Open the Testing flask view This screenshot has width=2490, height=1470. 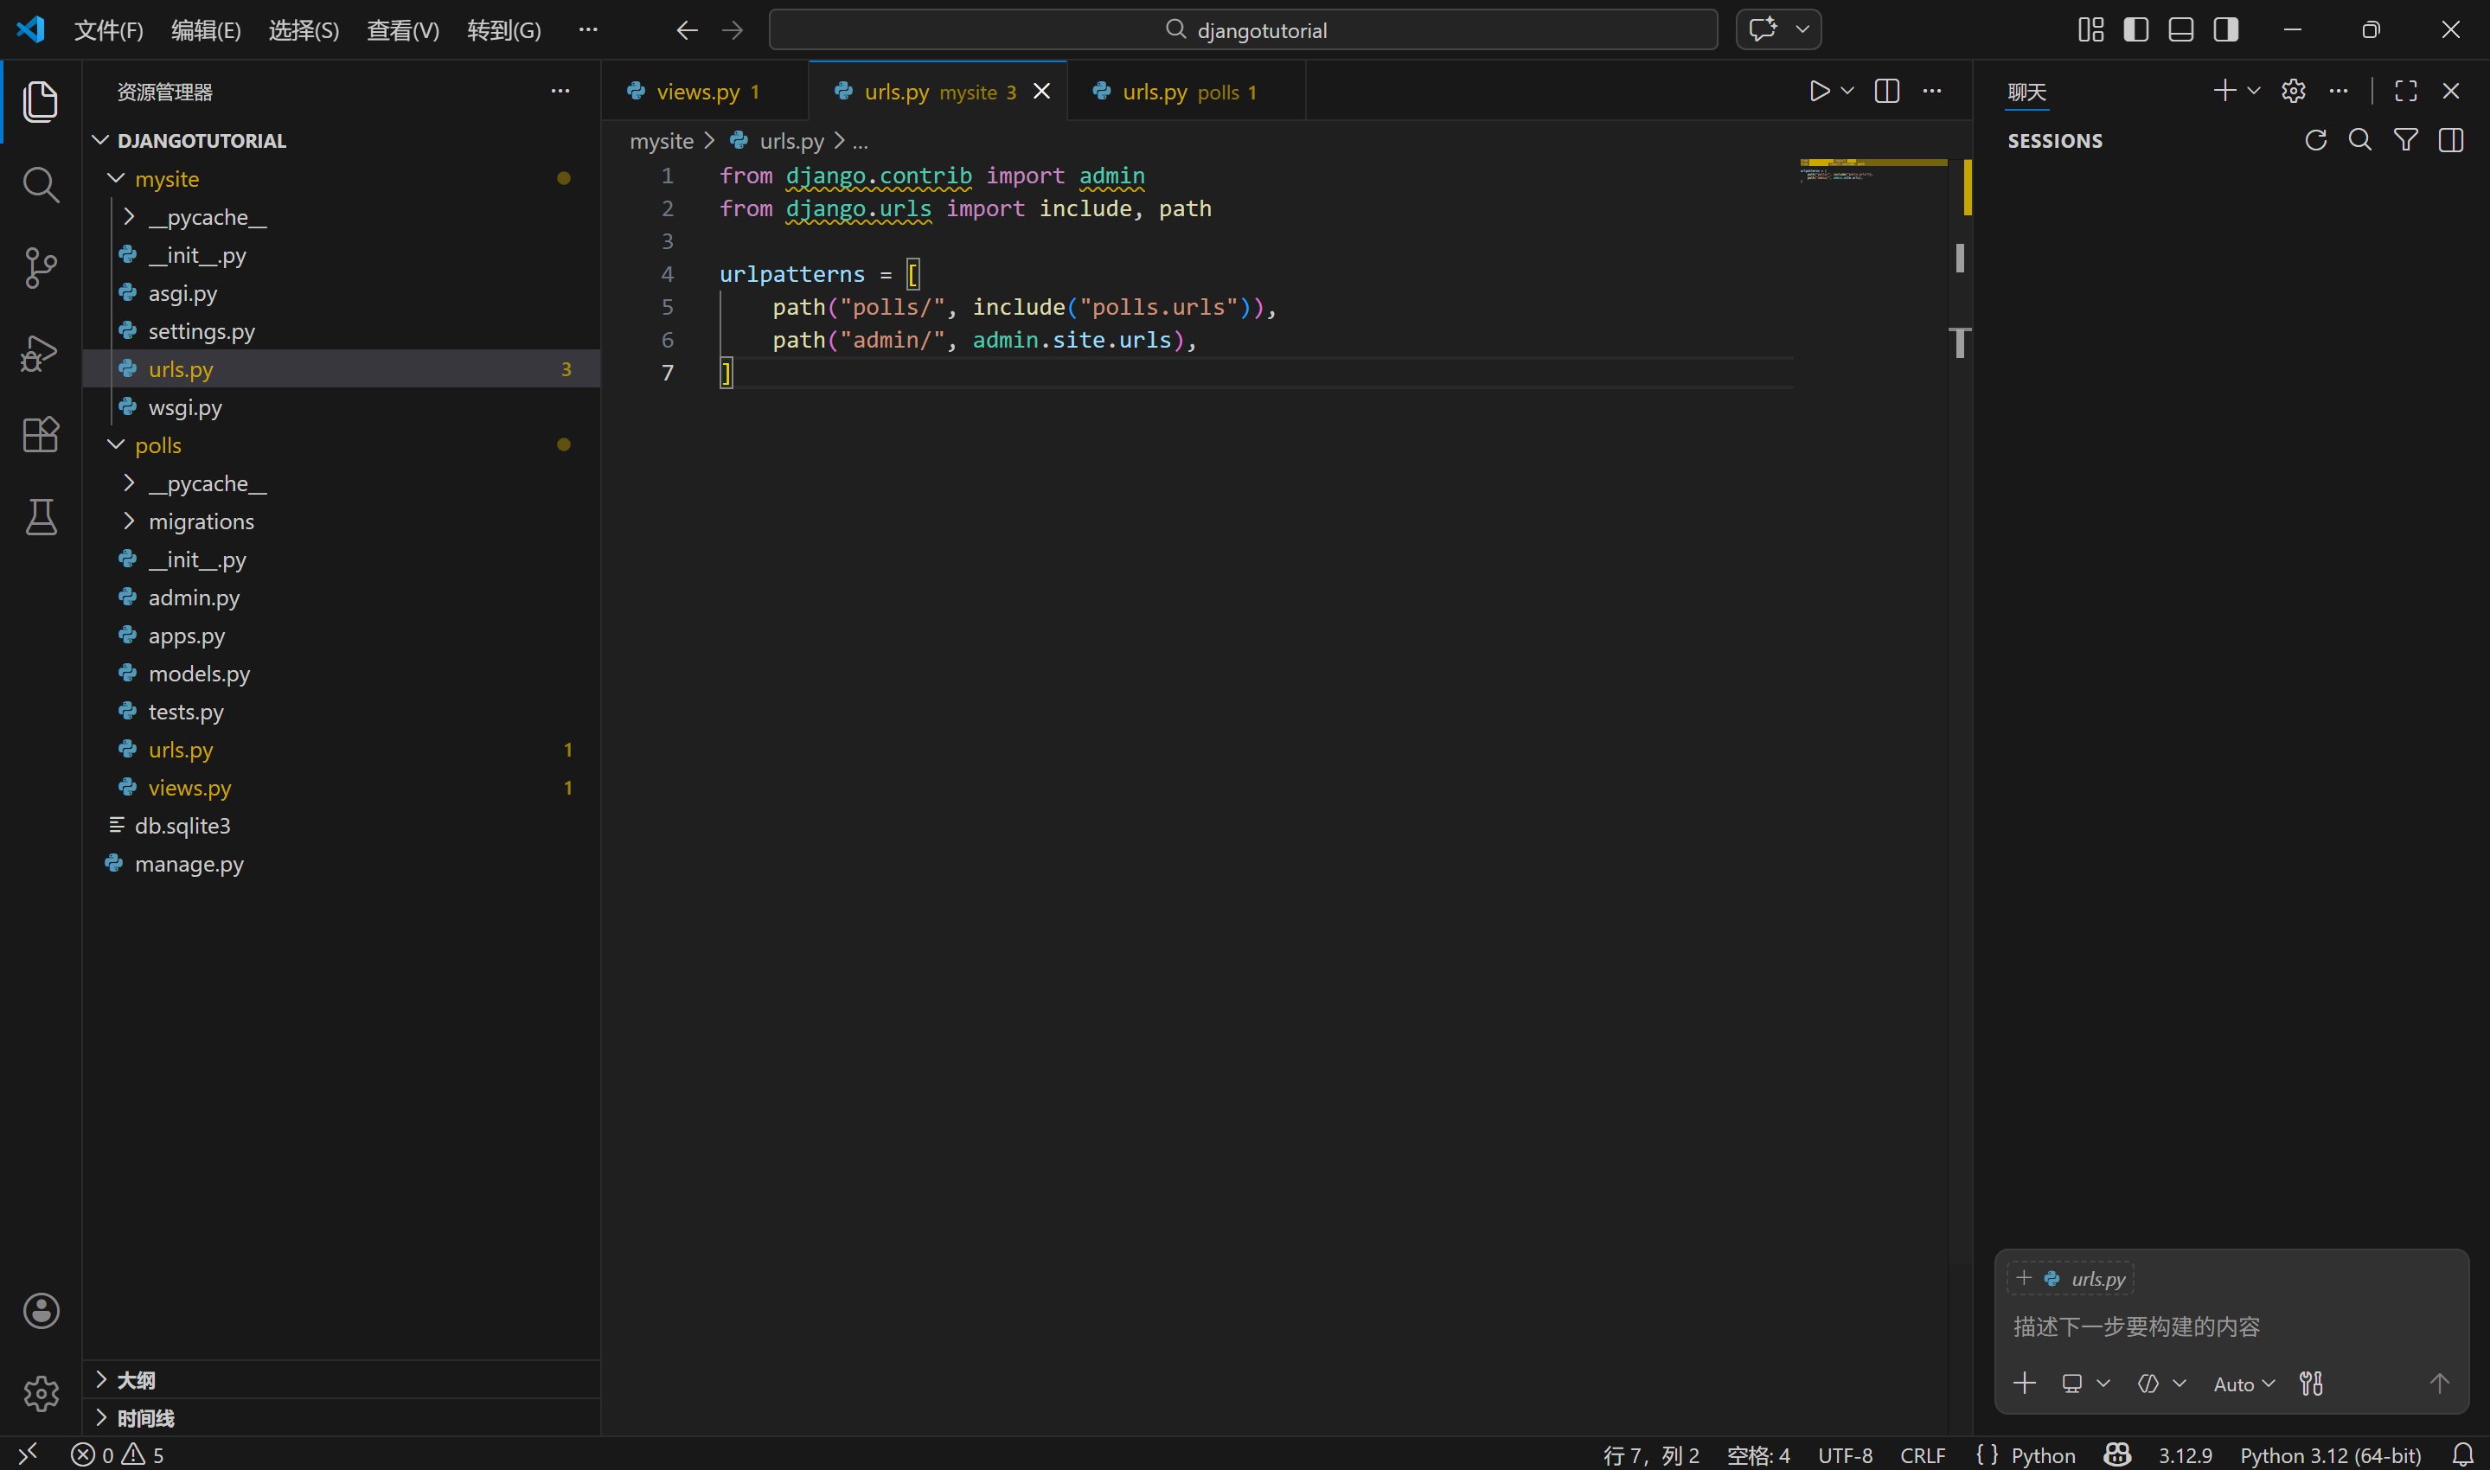tap(41, 516)
